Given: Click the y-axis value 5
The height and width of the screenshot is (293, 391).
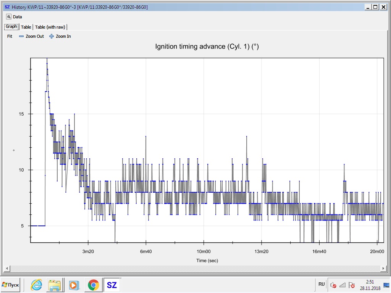Looking at the screenshot, I should [22, 226].
